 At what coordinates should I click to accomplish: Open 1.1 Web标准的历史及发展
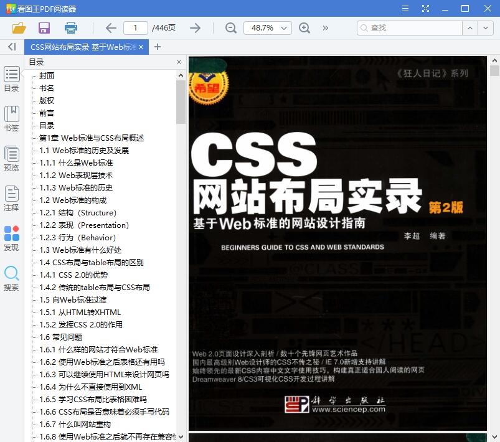point(84,150)
